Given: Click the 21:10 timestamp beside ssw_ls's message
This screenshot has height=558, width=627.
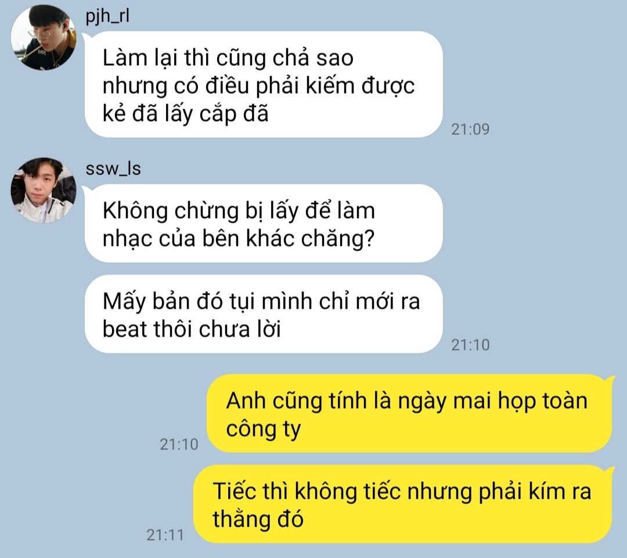Looking at the screenshot, I should [x=470, y=345].
